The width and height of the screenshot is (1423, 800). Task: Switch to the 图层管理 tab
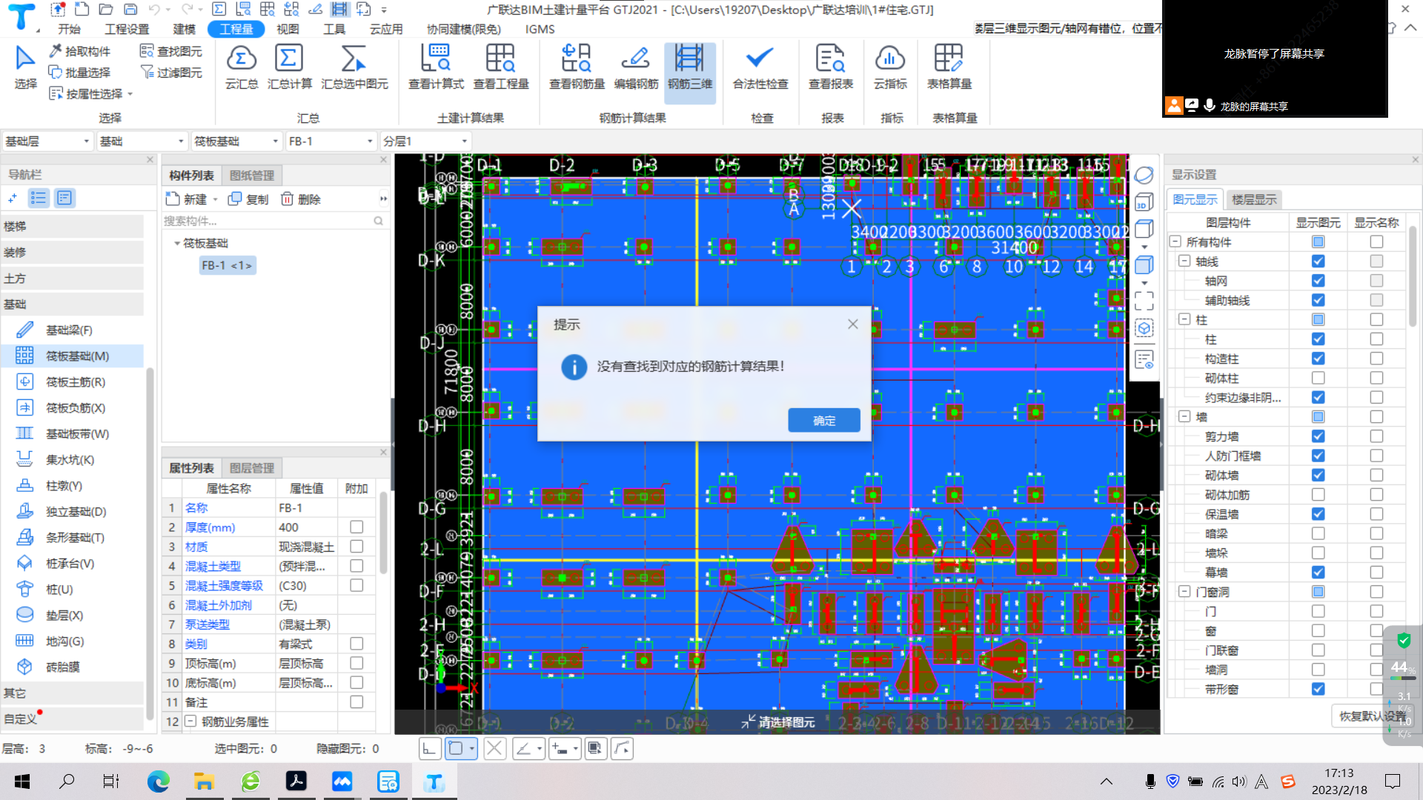tap(252, 468)
